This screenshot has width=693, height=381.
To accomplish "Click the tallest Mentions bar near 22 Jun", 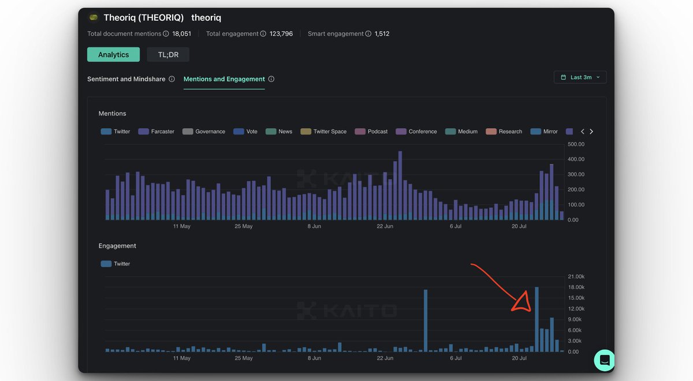I will (x=400, y=185).
